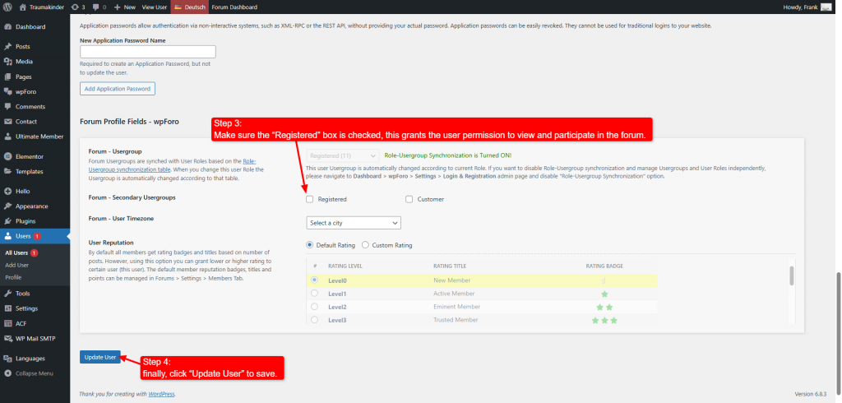Open the Select a city timezone dropdown
Image resolution: width=842 pixels, height=403 pixels.
[x=354, y=223]
